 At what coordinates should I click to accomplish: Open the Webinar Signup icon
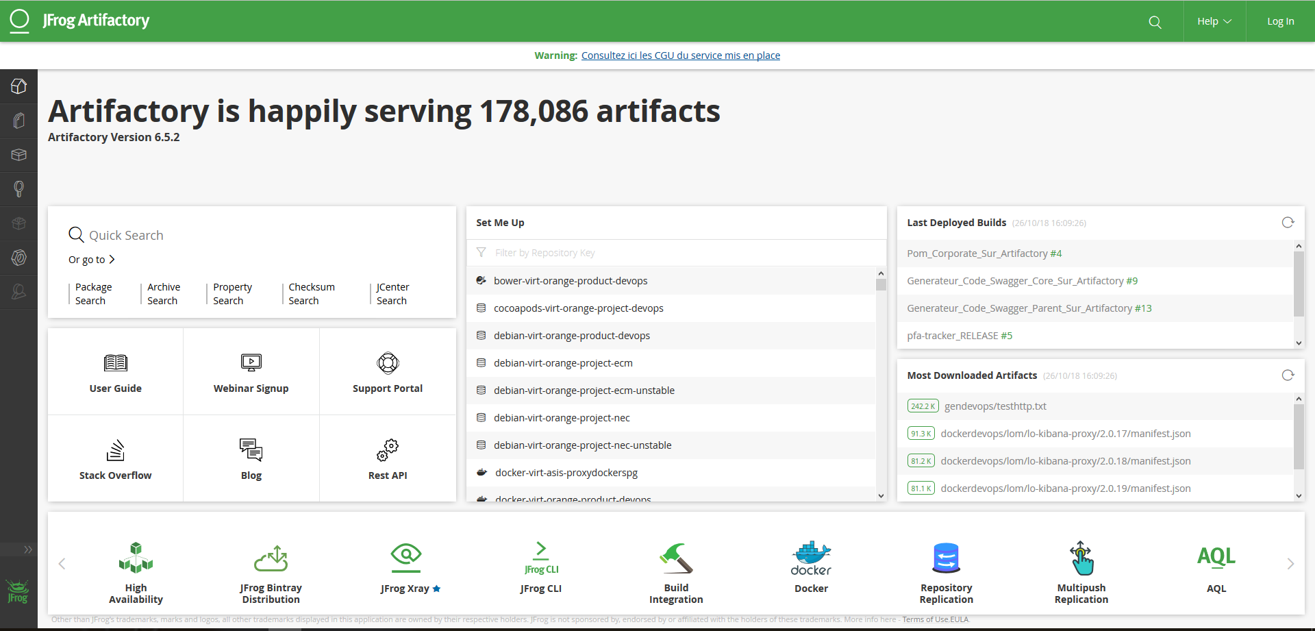click(251, 363)
